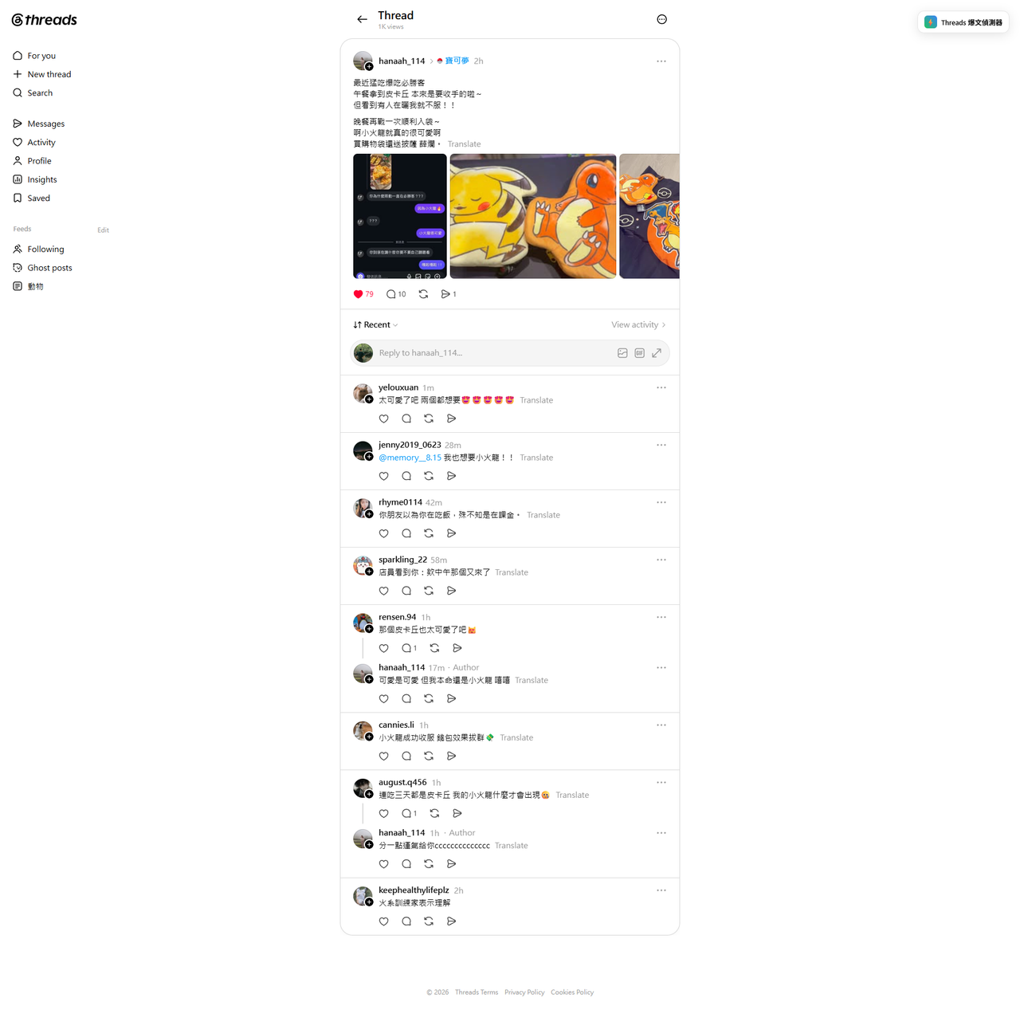Screen dimensions: 1020x1010
Task: Open Activity in the sidebar
Action: [x=34, y=142]
